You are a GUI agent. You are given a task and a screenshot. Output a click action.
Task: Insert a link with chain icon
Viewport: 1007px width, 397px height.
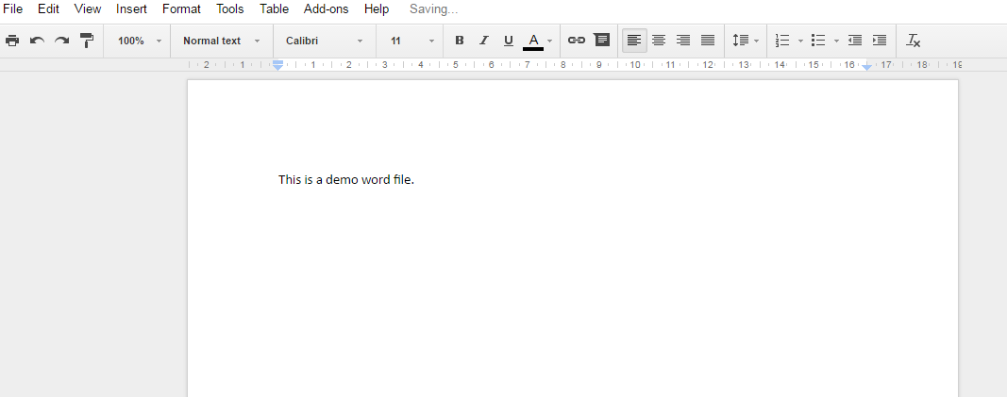[x=576, y=40]
